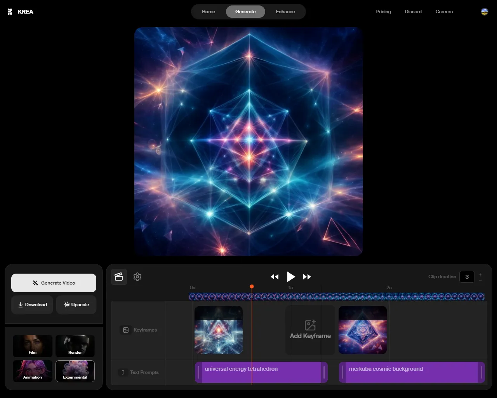Image resolution: width=497 pixels, height=398 pixels.
Task: Open the Pricing page
Action: point(383,12)
